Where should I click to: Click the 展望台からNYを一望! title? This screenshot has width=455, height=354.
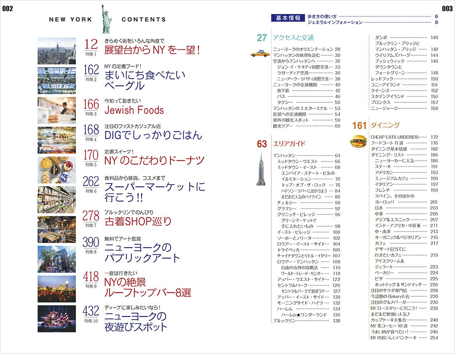pos(152,50)
